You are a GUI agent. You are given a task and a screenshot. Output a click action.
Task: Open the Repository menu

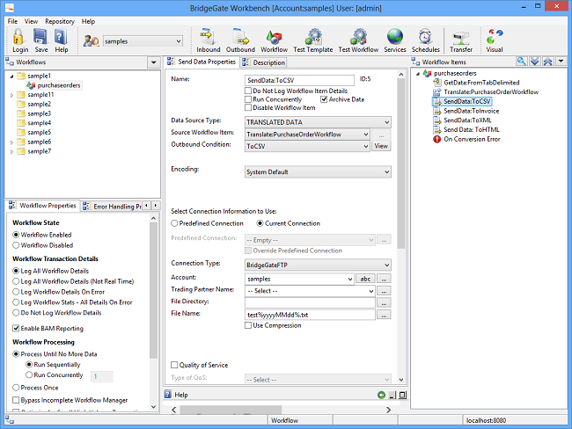pos(60,21)
